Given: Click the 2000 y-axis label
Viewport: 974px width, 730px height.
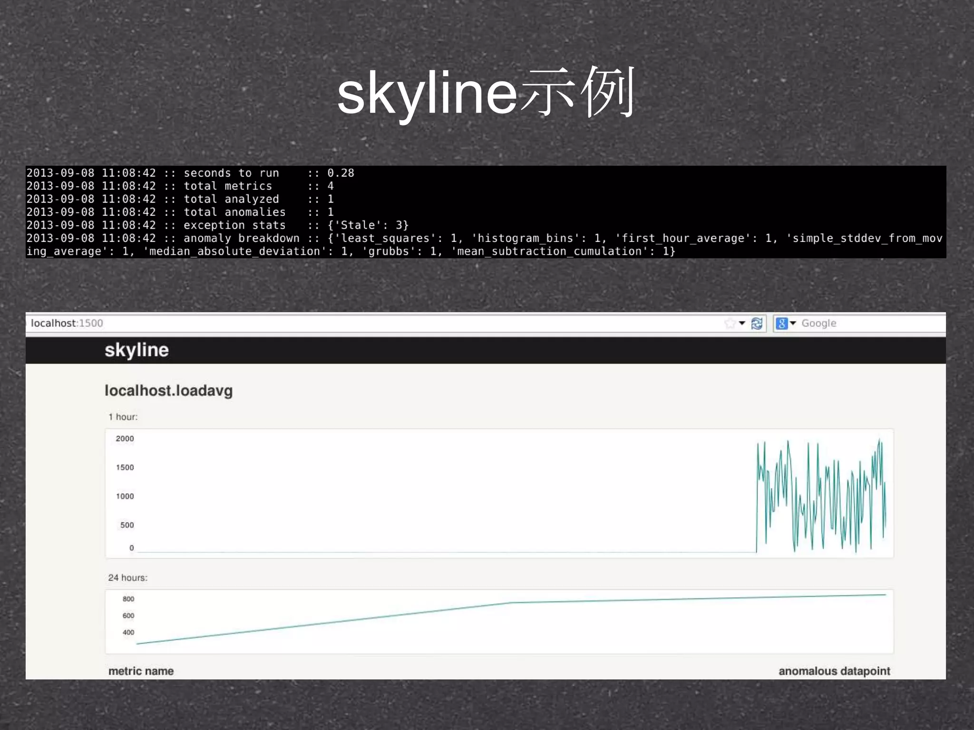Looking at the screenshot, I should [x=125, y=439].
